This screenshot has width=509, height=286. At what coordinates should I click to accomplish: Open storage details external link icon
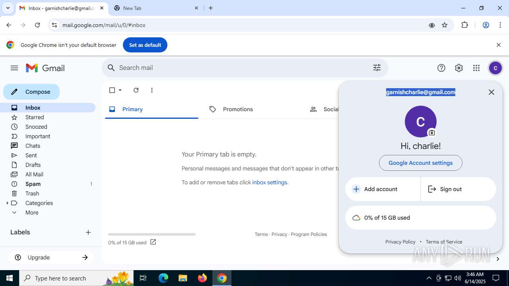153,242
